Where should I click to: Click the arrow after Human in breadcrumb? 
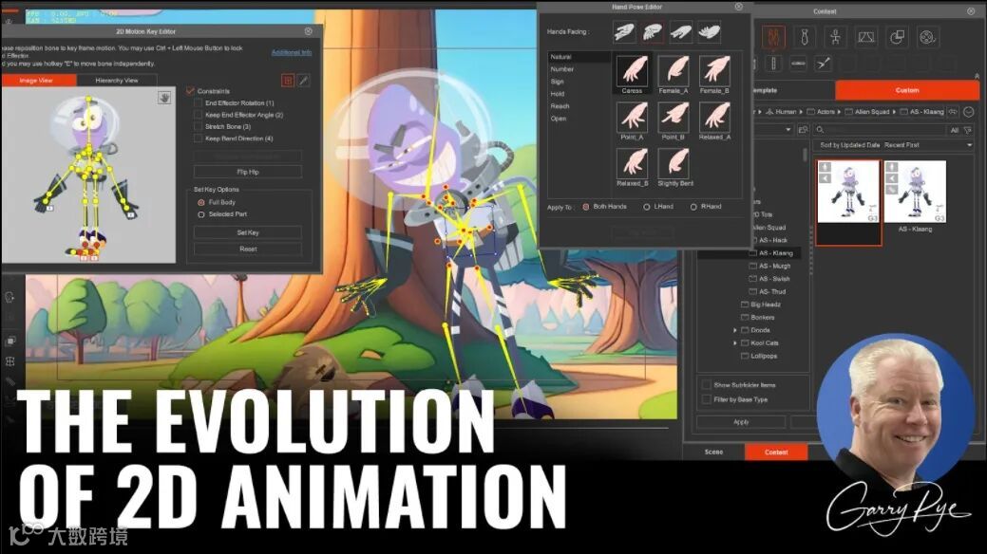[801, 112]
